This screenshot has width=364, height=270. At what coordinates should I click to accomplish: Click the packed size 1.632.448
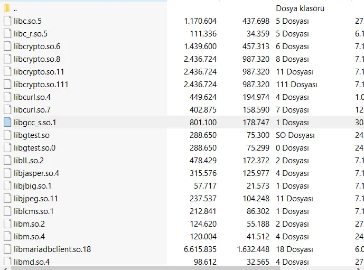point(253,249)
